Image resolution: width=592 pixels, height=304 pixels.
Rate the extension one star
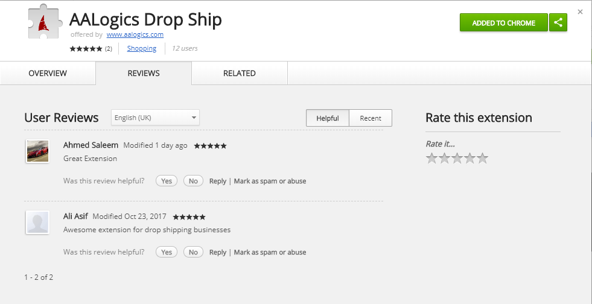tap(431, 159)
